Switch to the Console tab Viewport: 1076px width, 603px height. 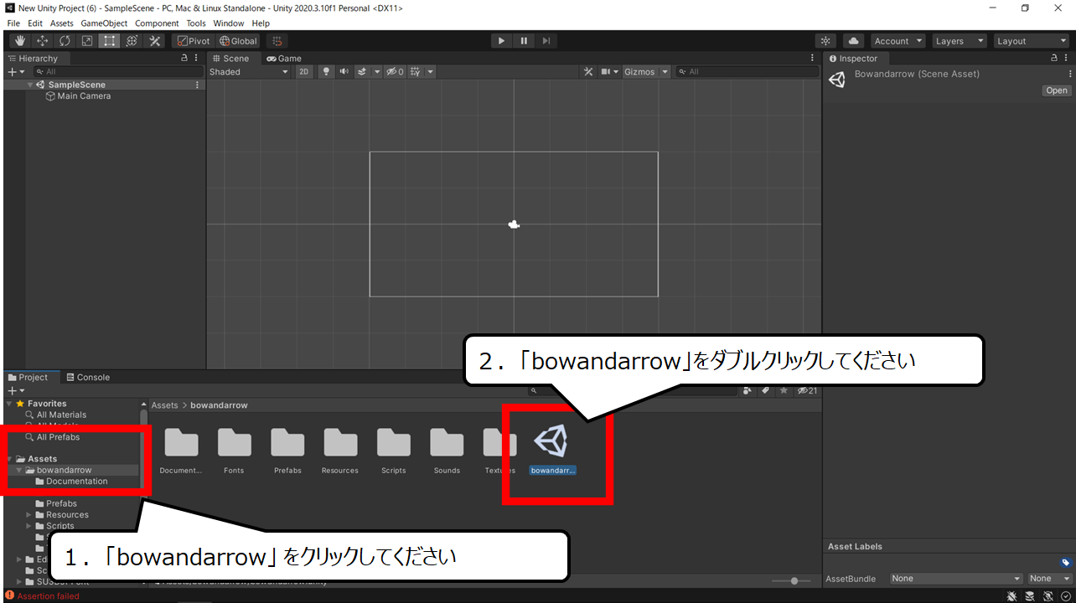click(x=87, y=378)
